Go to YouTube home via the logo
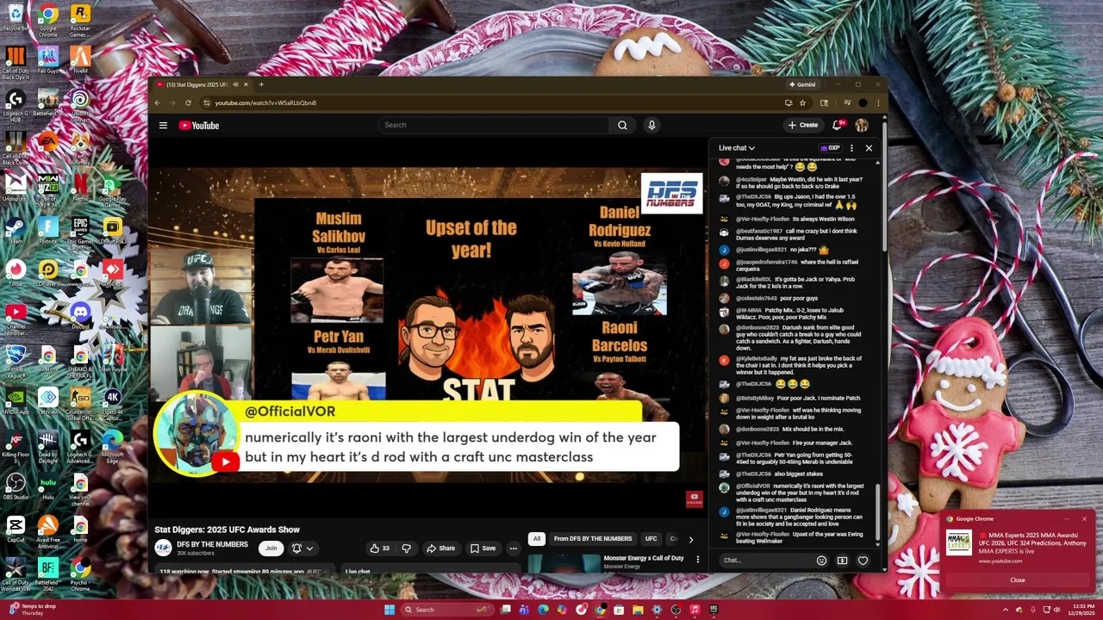1103x620 pixels. pos(199,126)
